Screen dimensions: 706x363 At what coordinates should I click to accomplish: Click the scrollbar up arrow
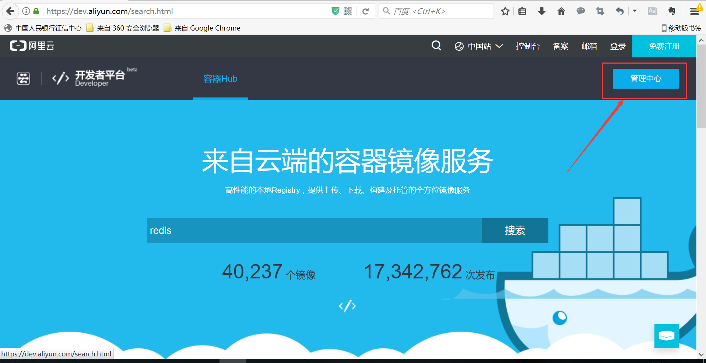[701, 40]
